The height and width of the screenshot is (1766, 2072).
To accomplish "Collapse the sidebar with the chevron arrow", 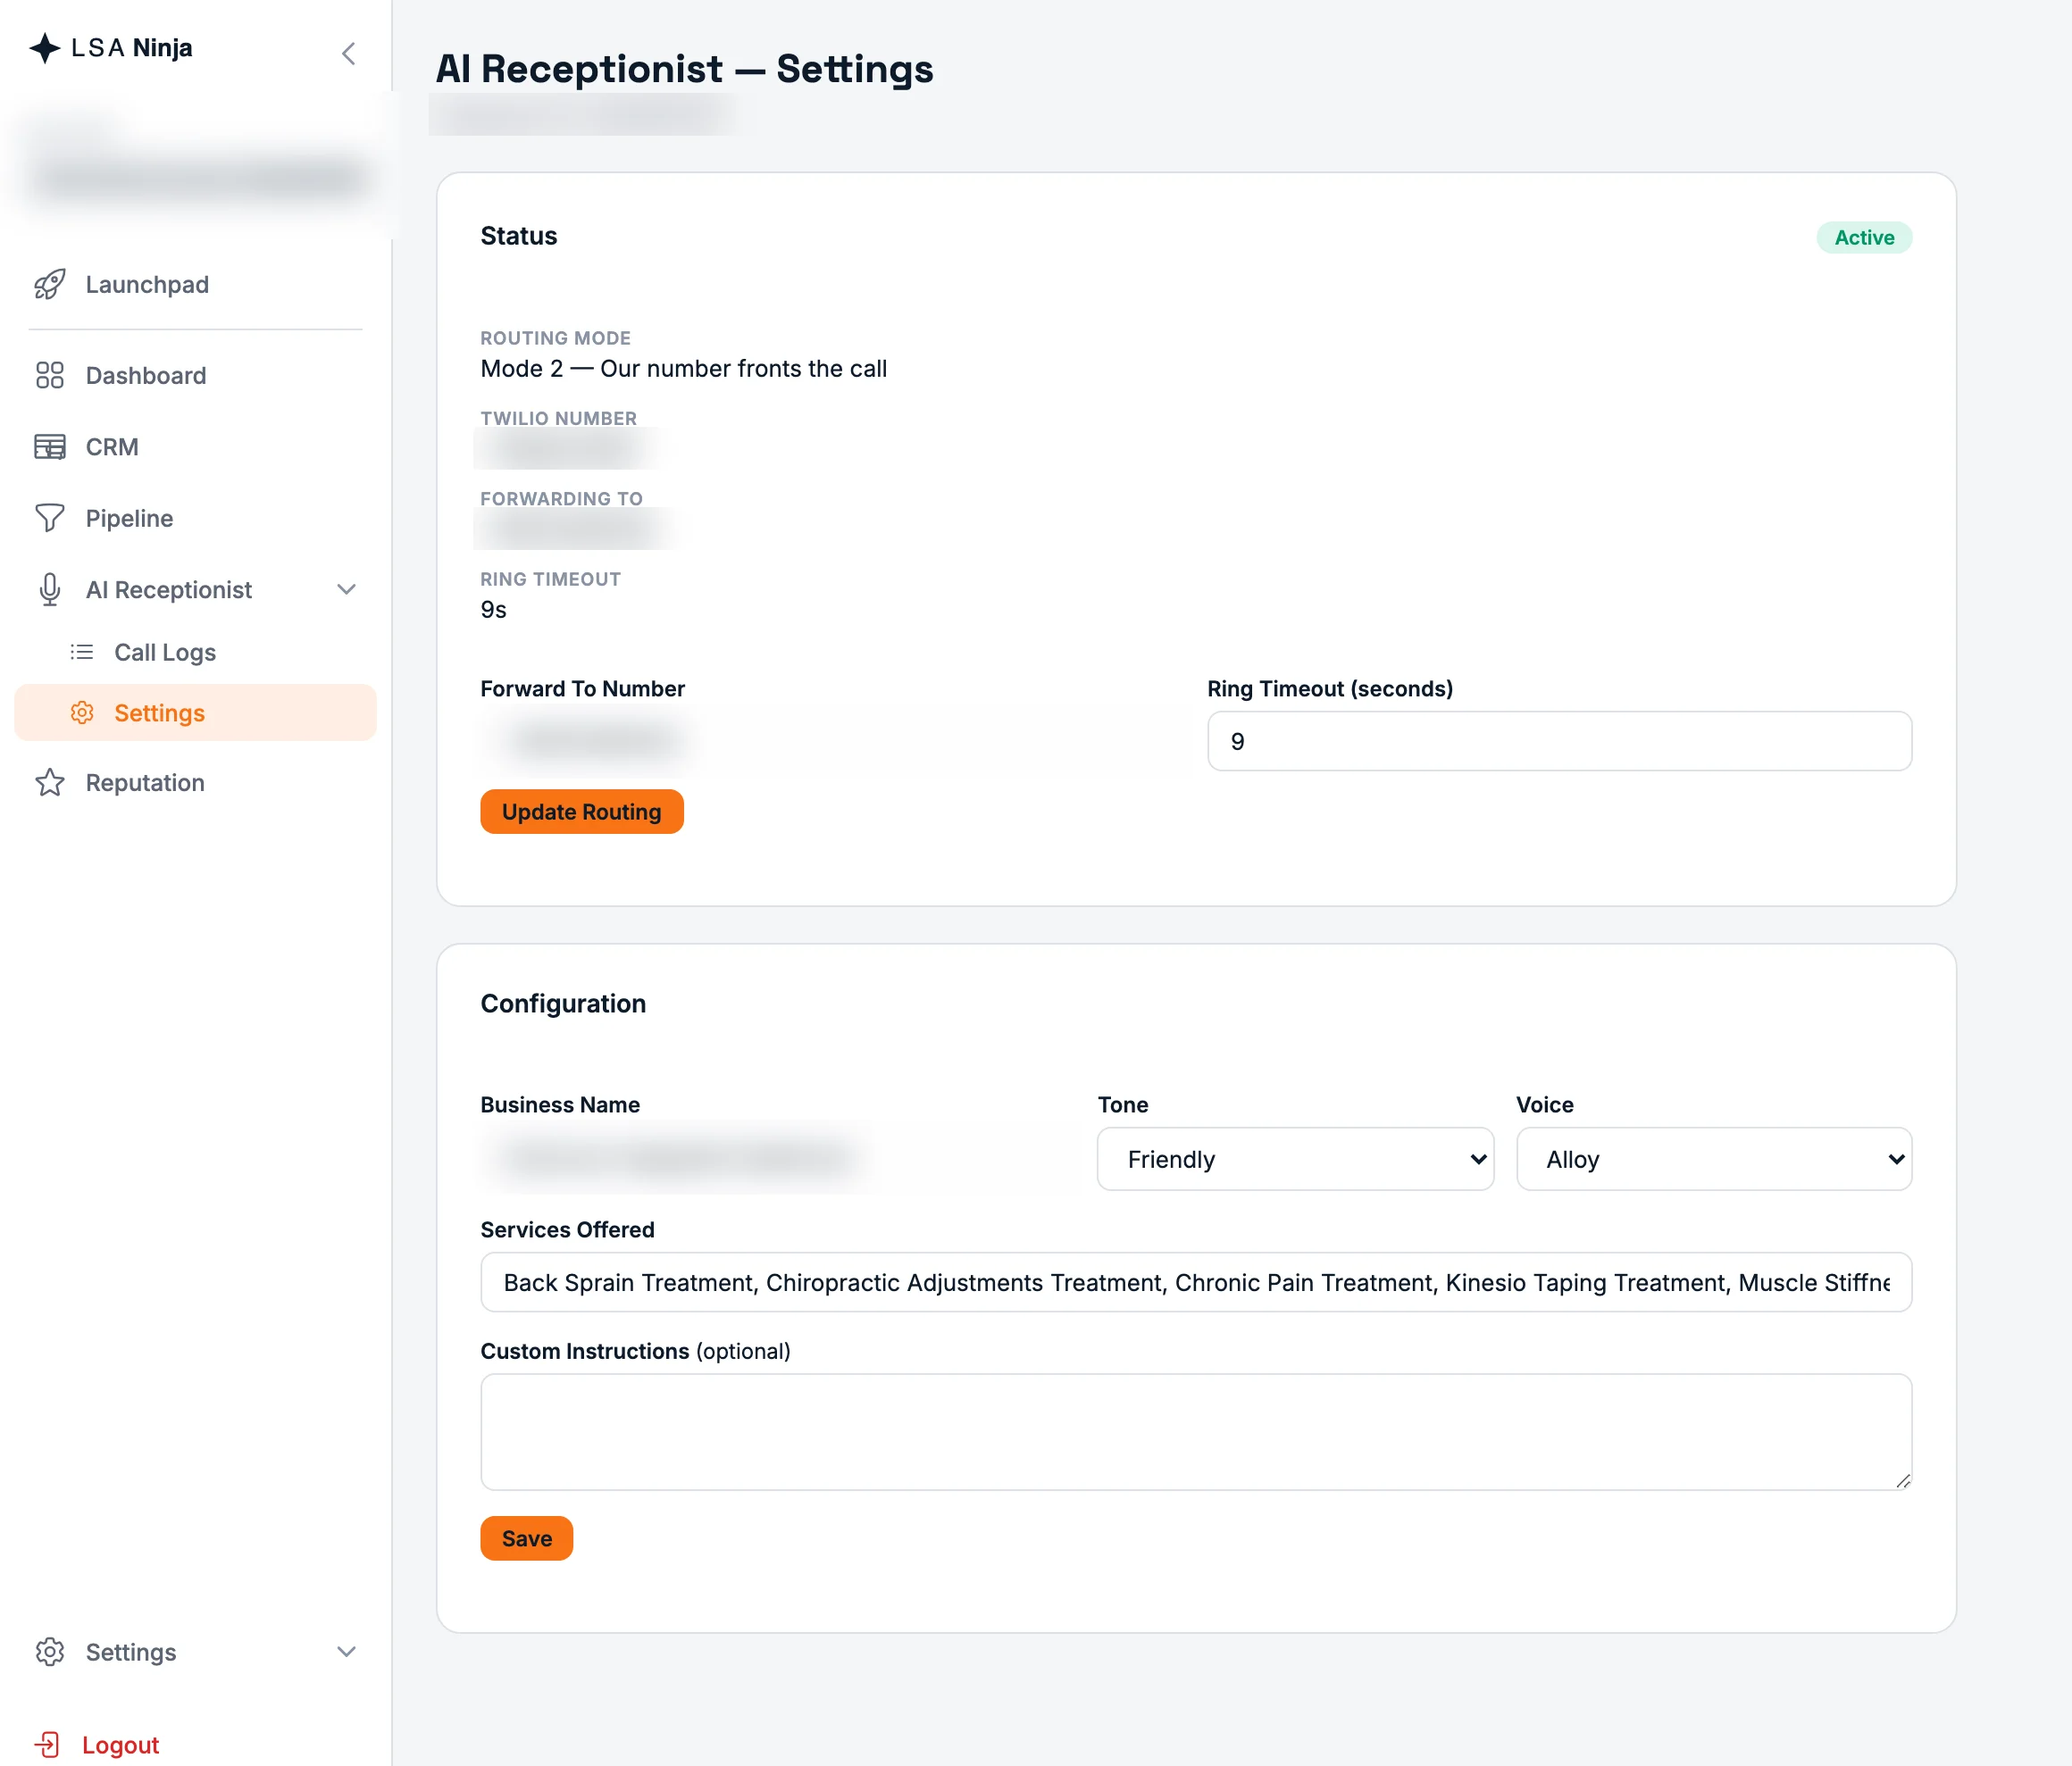I will point(348,53).
